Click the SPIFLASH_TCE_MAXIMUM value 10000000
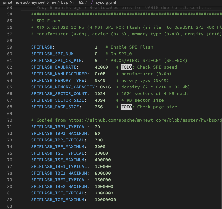The height and width of the screenshot is (209, 222). pyautogui.click(x=105, y=200)
